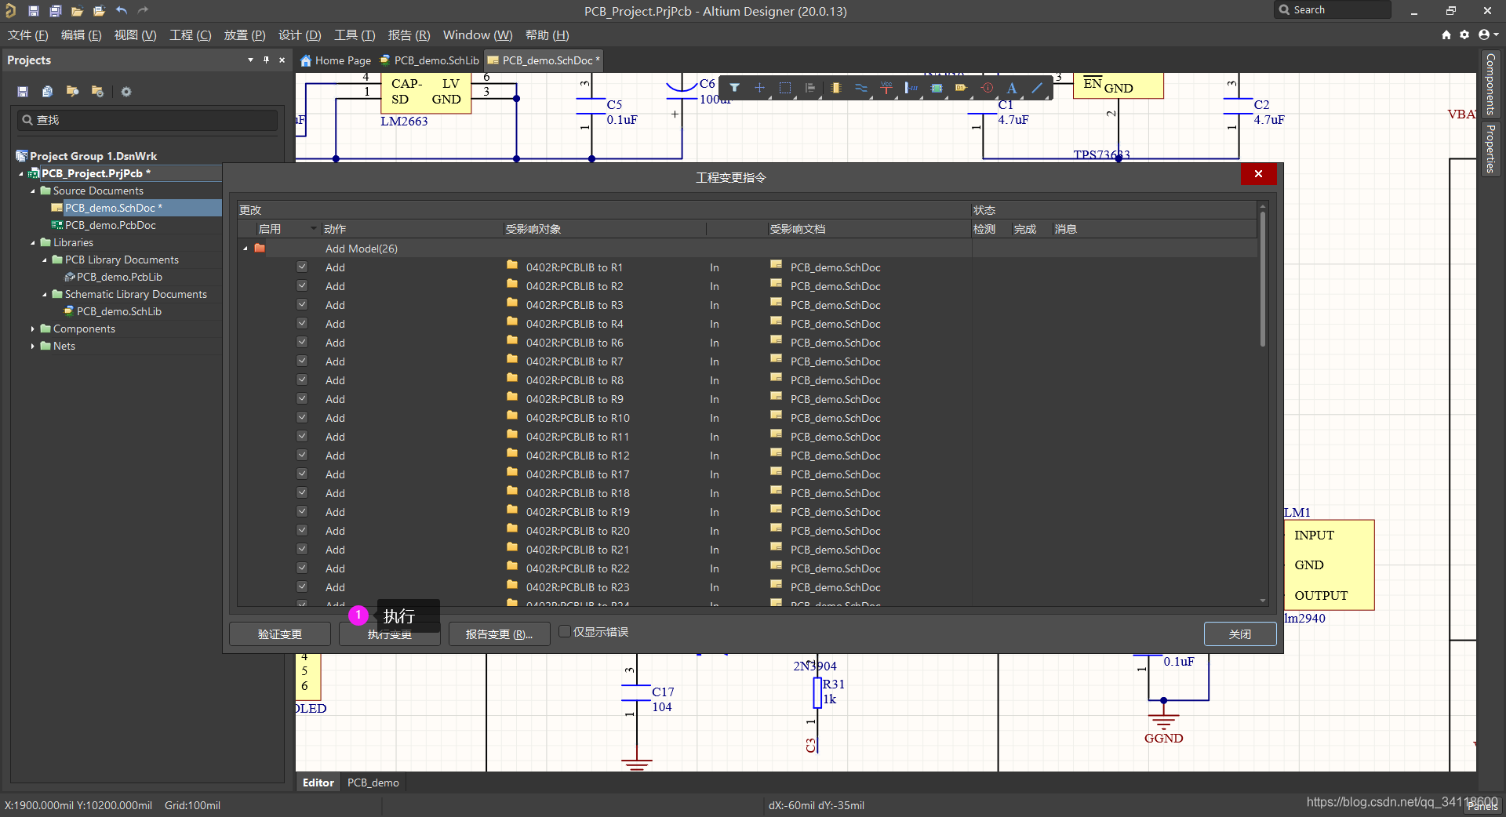
Task: Click the 查找 search field in Projects
Action: [147, 120]
